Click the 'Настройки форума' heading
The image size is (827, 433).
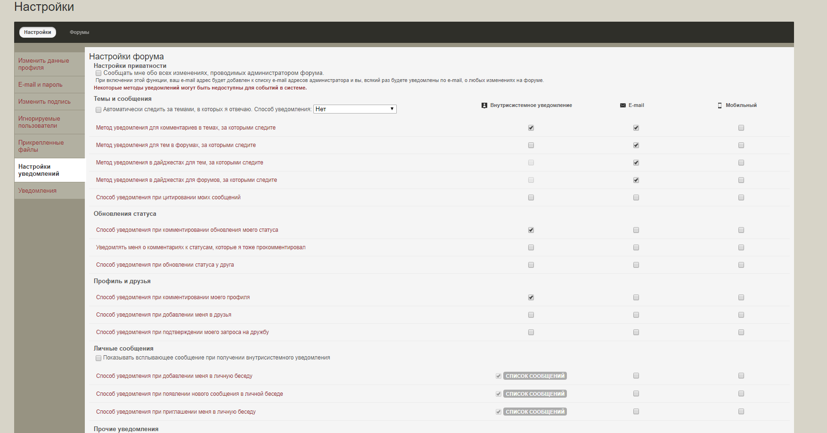(126, 57)
